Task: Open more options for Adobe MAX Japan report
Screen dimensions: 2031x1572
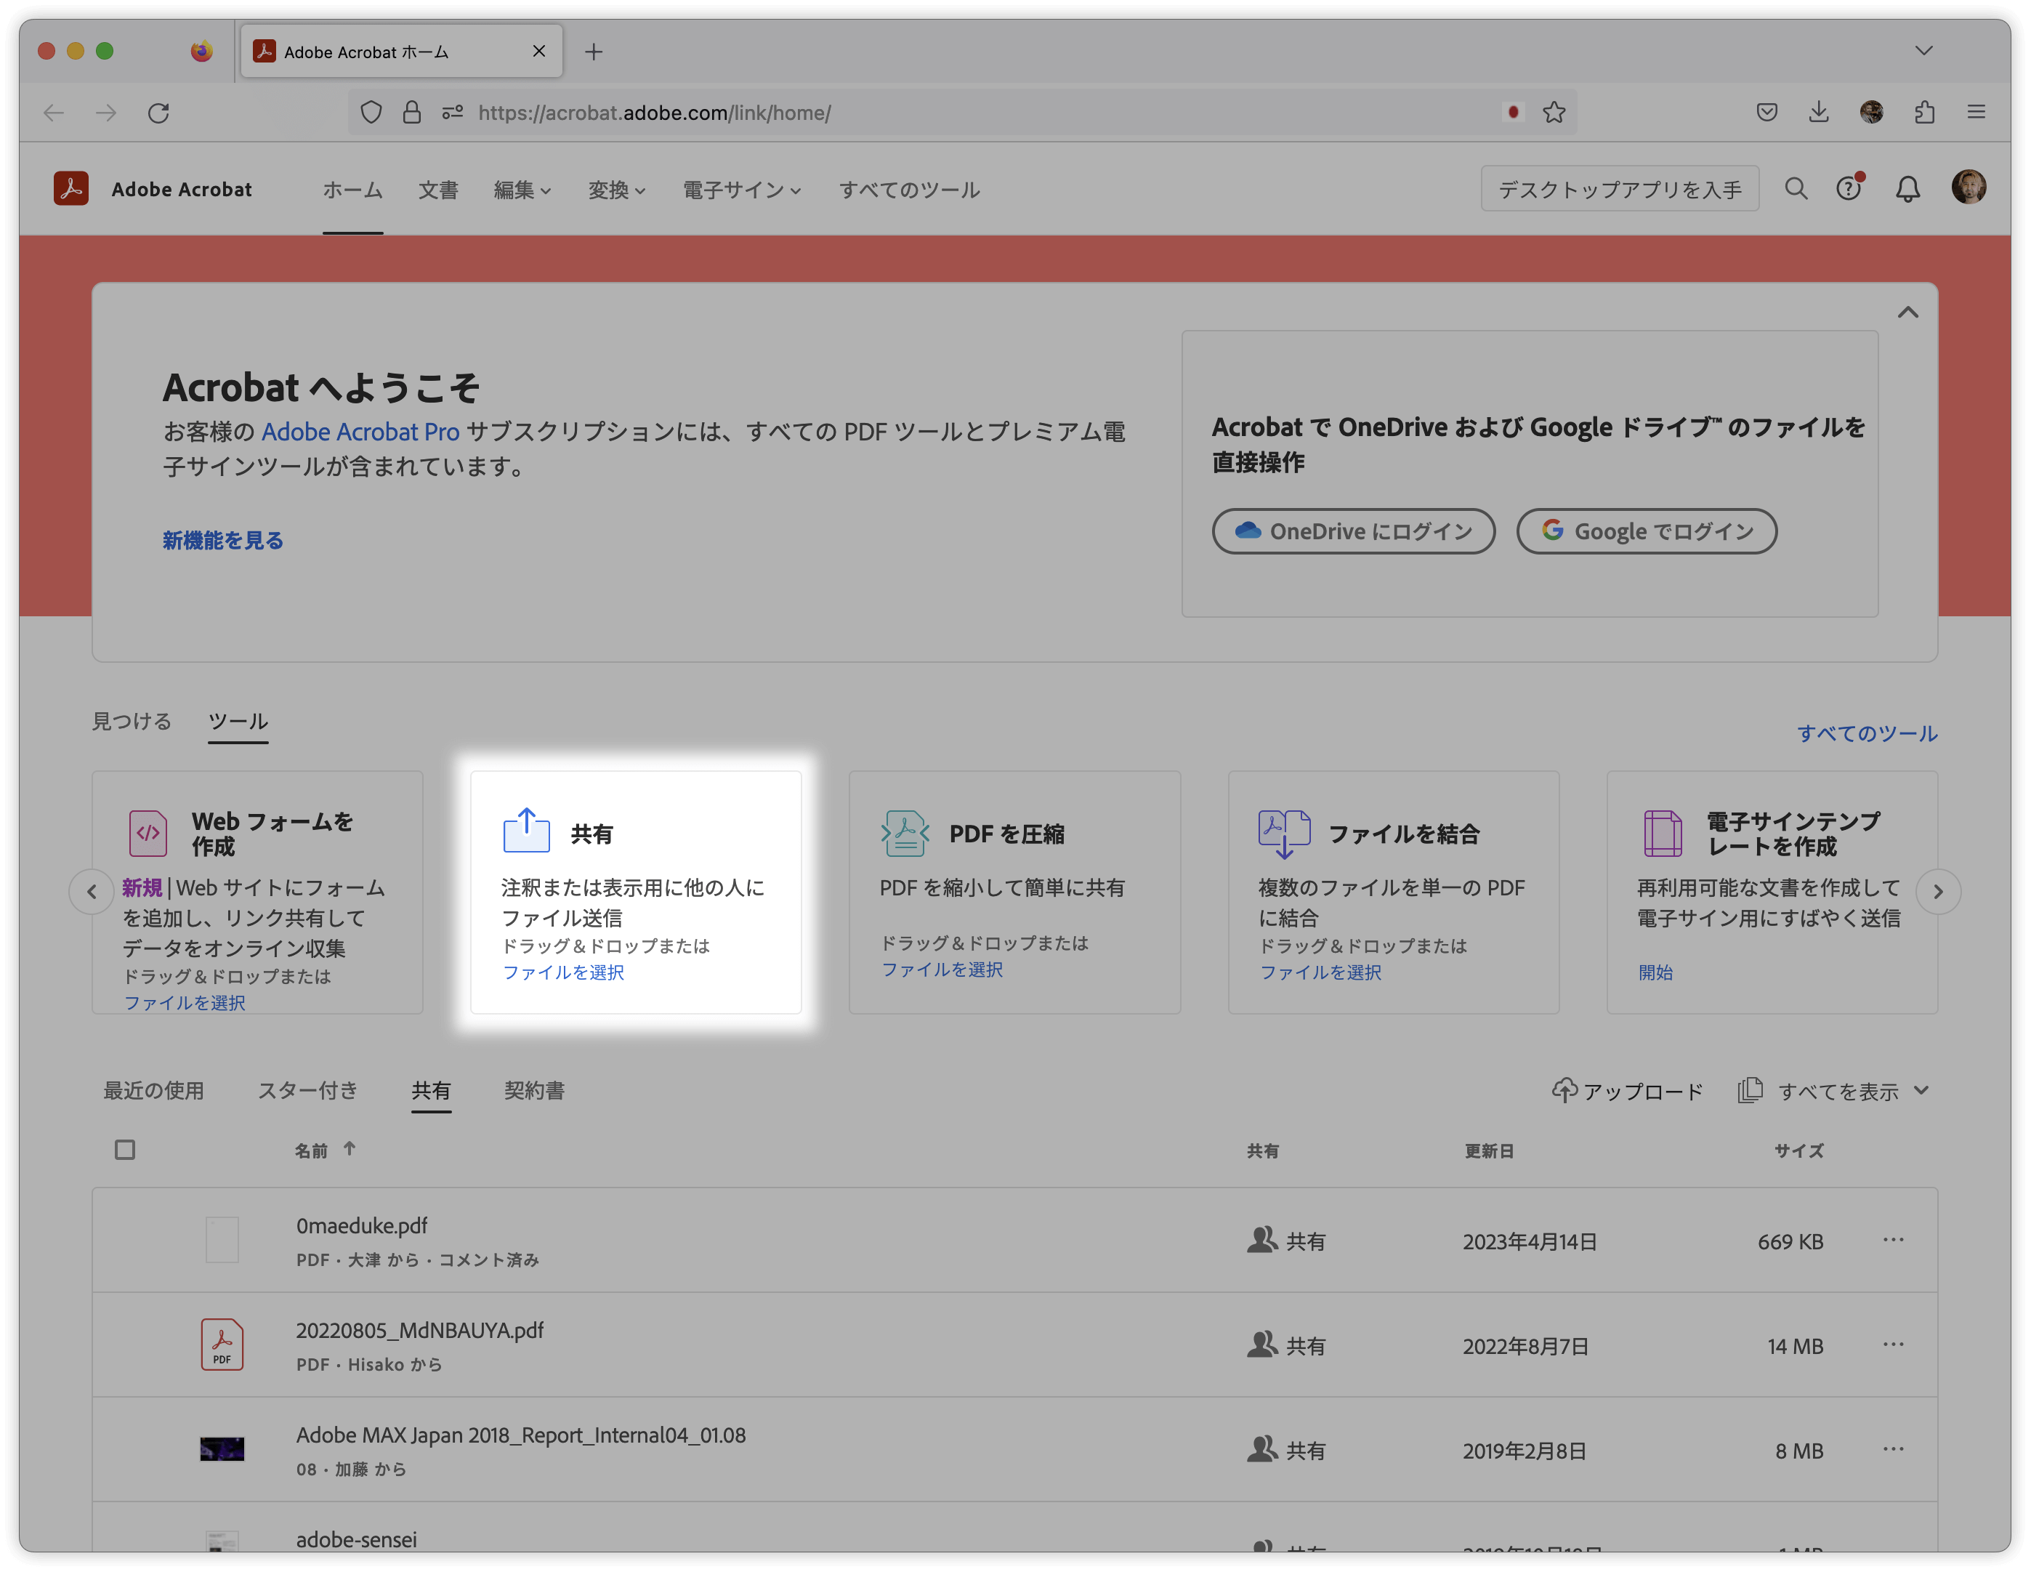Action: (x=1894, y=1449)
